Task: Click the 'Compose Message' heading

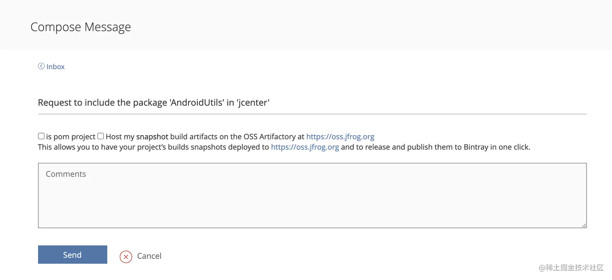Action: pyautogui.click(x=81, y=27)
